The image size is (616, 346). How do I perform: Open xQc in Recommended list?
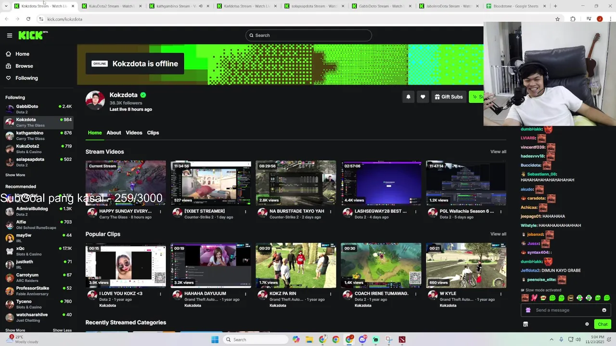click(x=38, y=251)
